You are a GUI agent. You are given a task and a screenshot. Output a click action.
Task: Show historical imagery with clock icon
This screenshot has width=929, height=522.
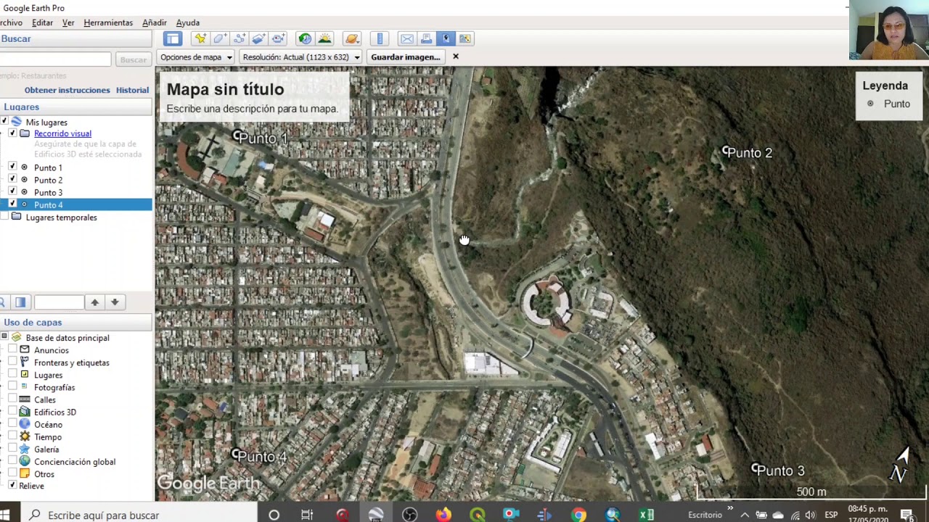coord(305,38)
